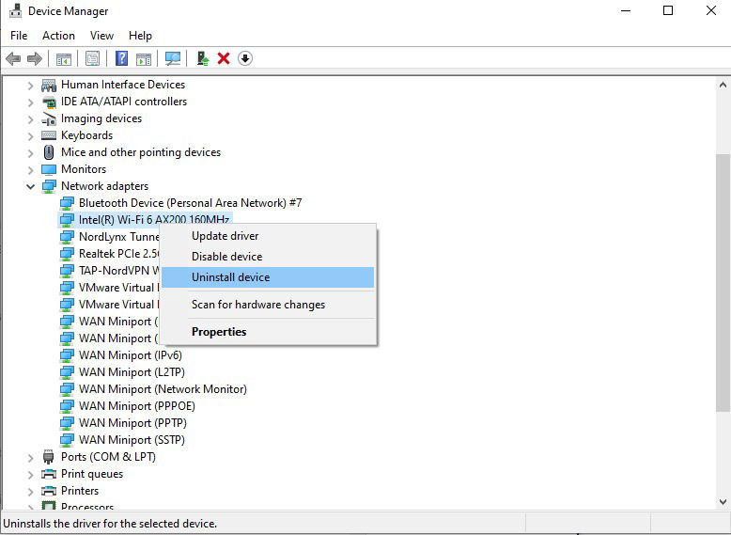Screen dimensions: 731x535
Task: Choose Uninstall device from context menu
Action: coord(268,277)
